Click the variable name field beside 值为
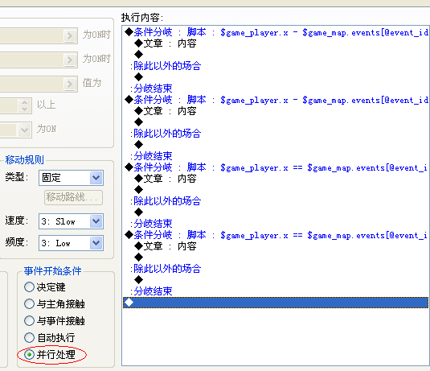Viewport: 430px width, 371px height. (x=31, y=84)
